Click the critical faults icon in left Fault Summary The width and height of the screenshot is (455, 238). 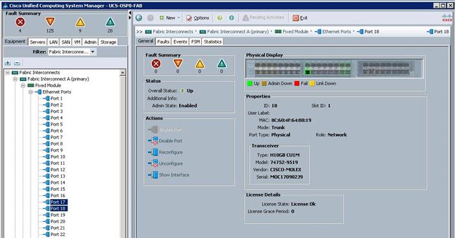tap(20, 22)
